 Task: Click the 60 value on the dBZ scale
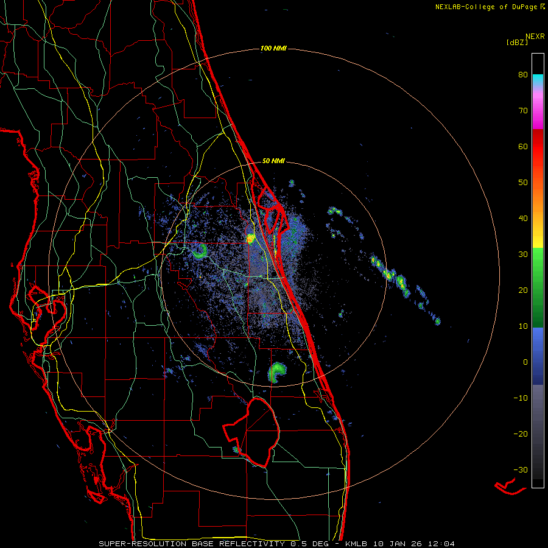pos(523,147)
